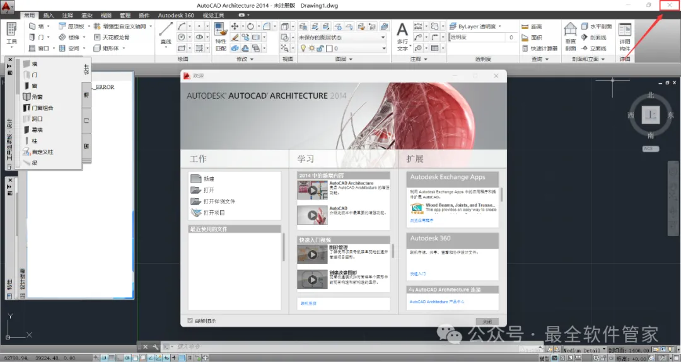
Task: Switch to the 插入 ribbon tab
Action: [x=48, y=15]
